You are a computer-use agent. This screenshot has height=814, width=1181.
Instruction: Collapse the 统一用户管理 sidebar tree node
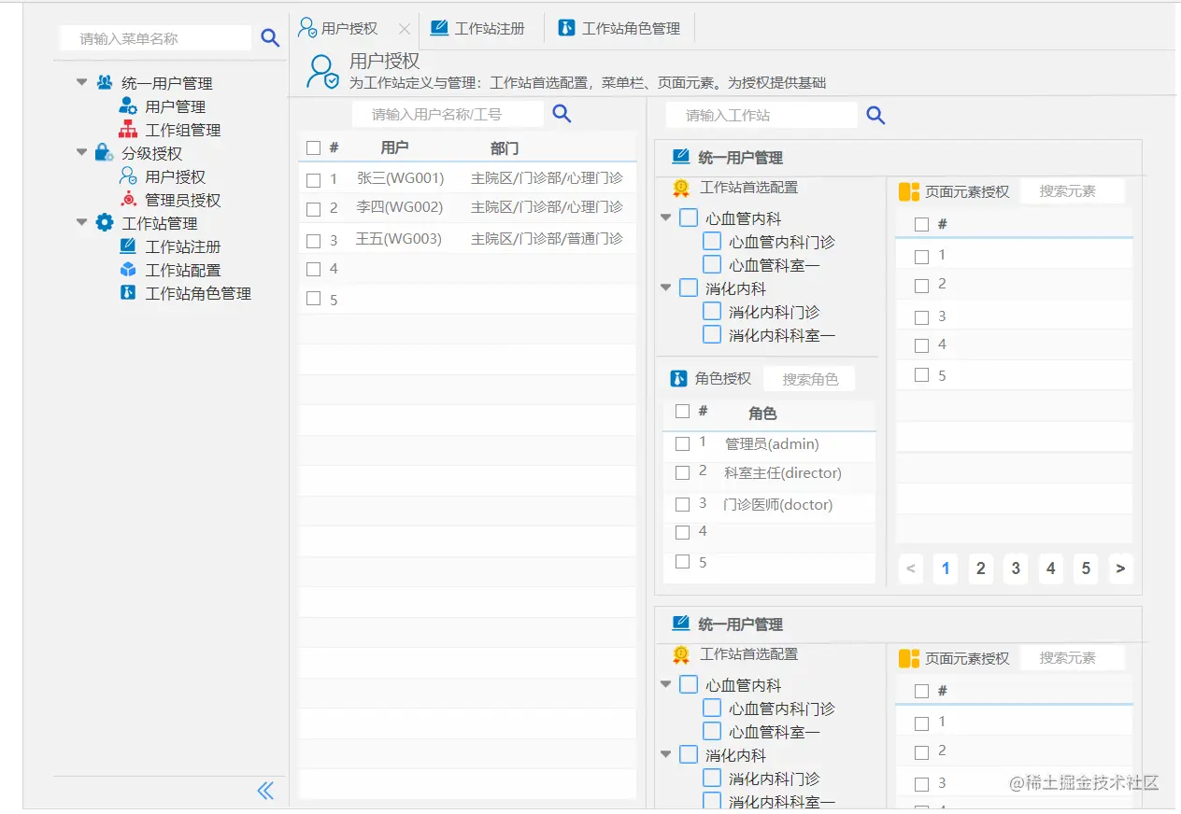pos(82,82)
